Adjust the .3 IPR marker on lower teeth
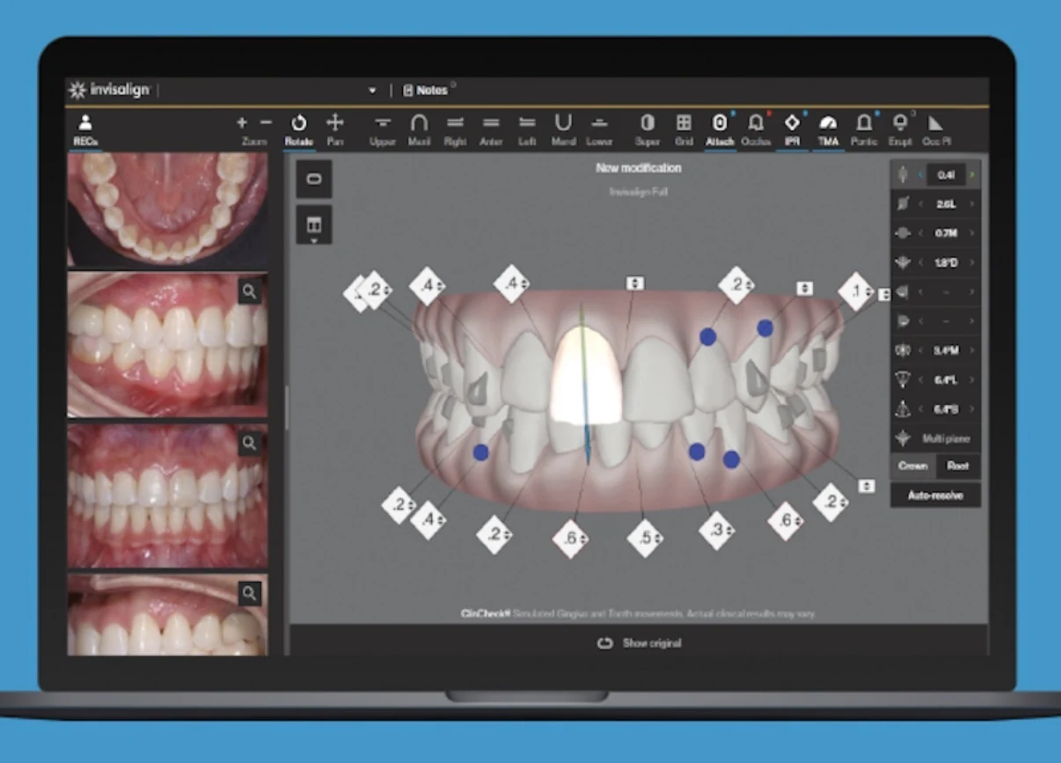Image resolution: width=1061 pixels, height=763 pixels. 717,530
